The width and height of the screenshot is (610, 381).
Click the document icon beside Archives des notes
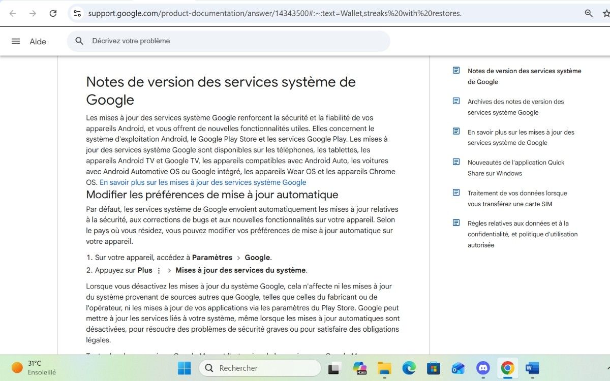pyautogui.click(x=456, y=101)
